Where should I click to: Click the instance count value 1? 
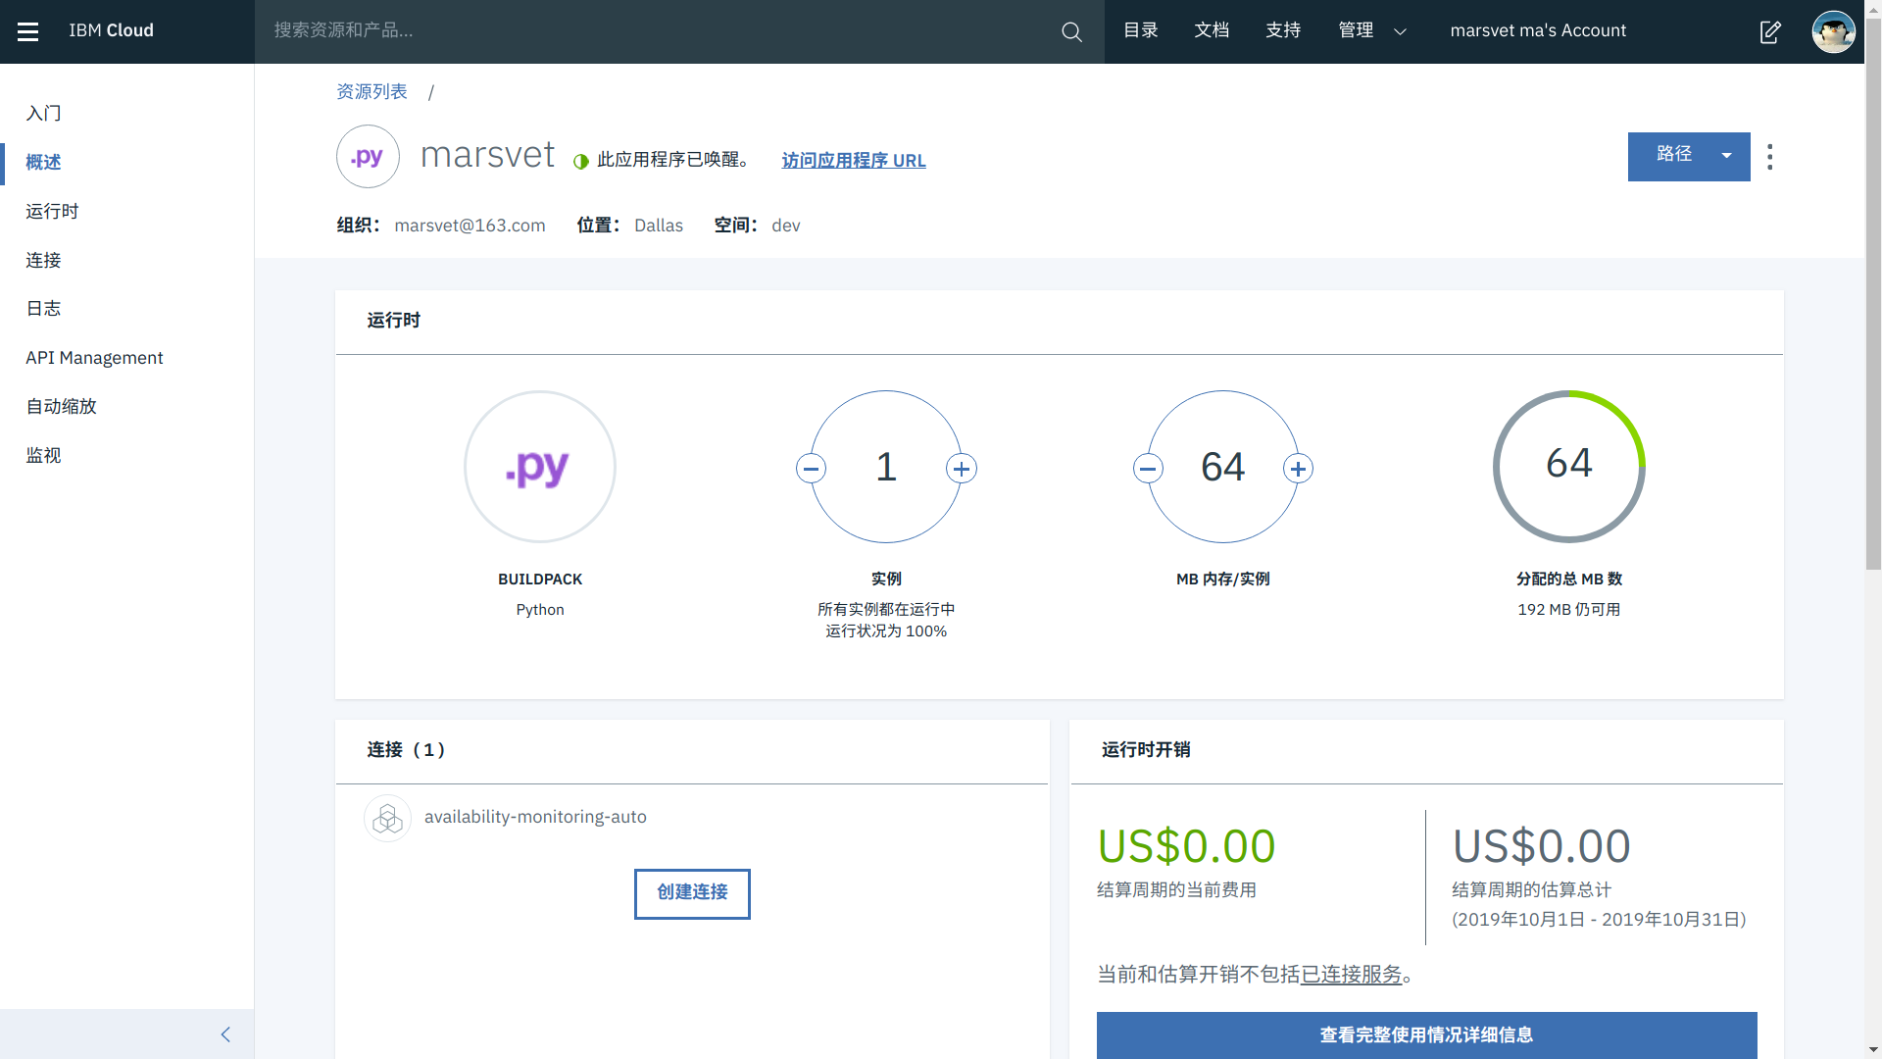click(886, 467)
